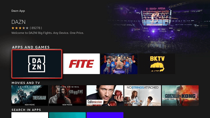Click the Apps and Games row heading
The image size is (210, 118).
pyautogui.click(x=31, y=47)
